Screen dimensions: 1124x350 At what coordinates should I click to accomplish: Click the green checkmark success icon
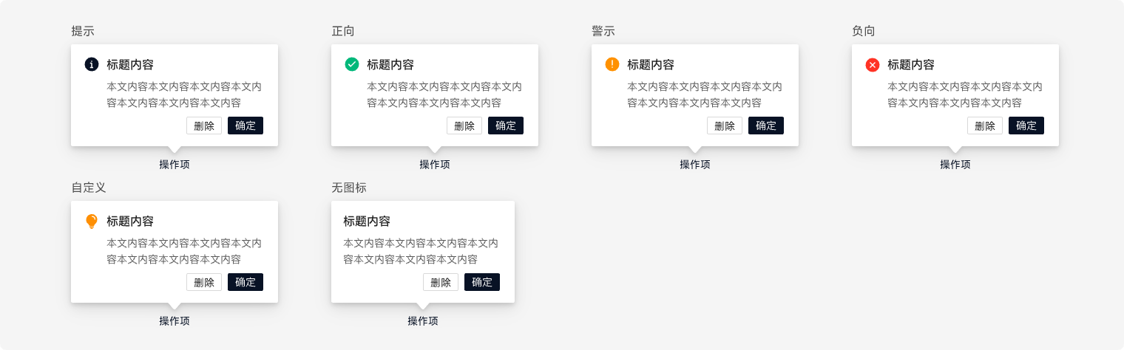352,65
